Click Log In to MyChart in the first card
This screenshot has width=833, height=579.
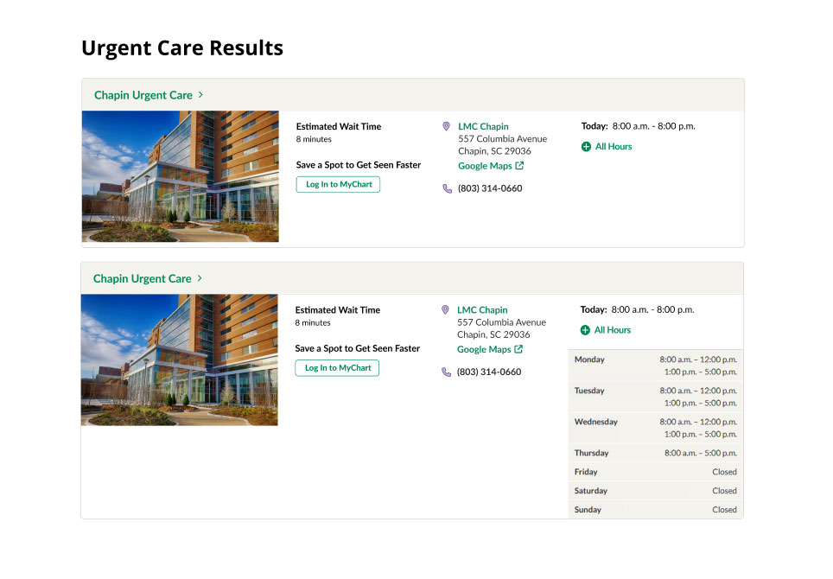pos(338,184)
